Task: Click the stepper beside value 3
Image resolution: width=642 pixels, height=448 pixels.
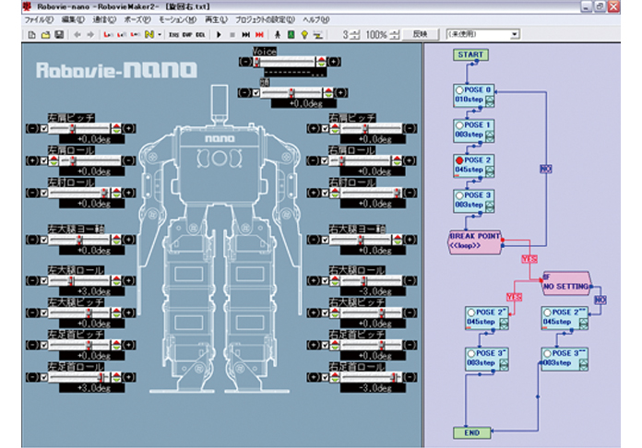Action: coord(355,35)
